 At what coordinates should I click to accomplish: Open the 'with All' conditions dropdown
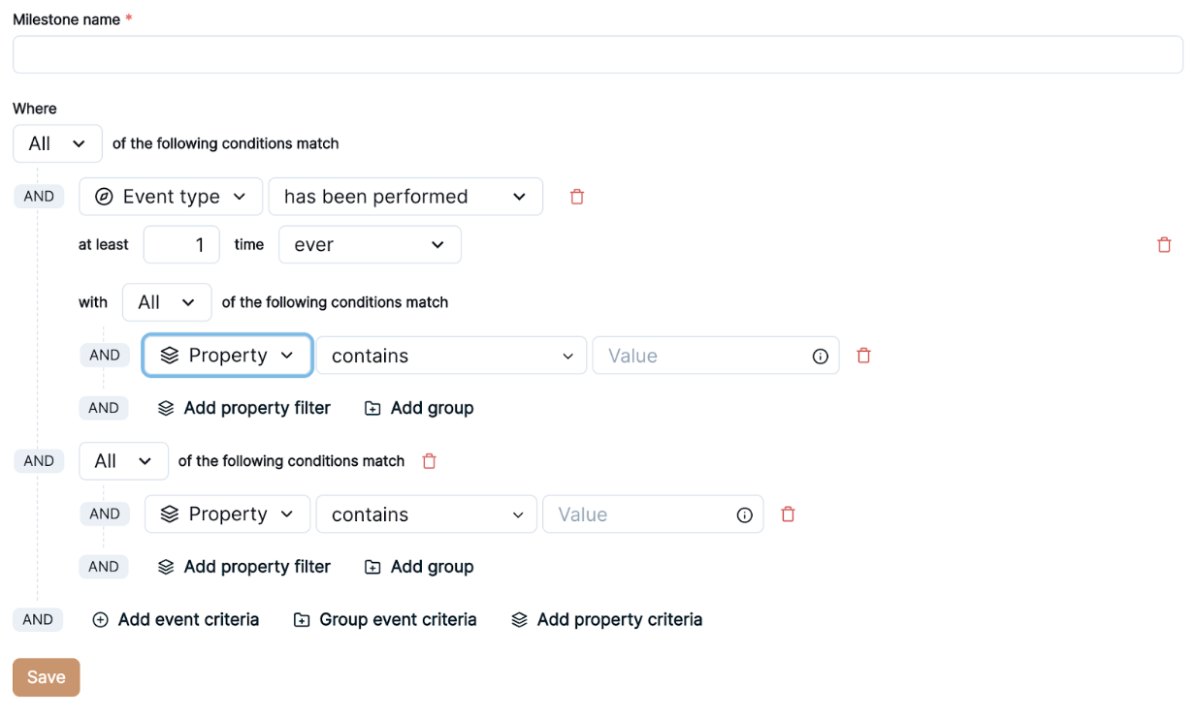point(166,302)
